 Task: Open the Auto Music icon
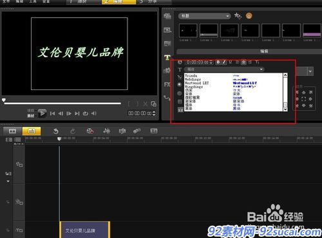[x=122, y=131]
